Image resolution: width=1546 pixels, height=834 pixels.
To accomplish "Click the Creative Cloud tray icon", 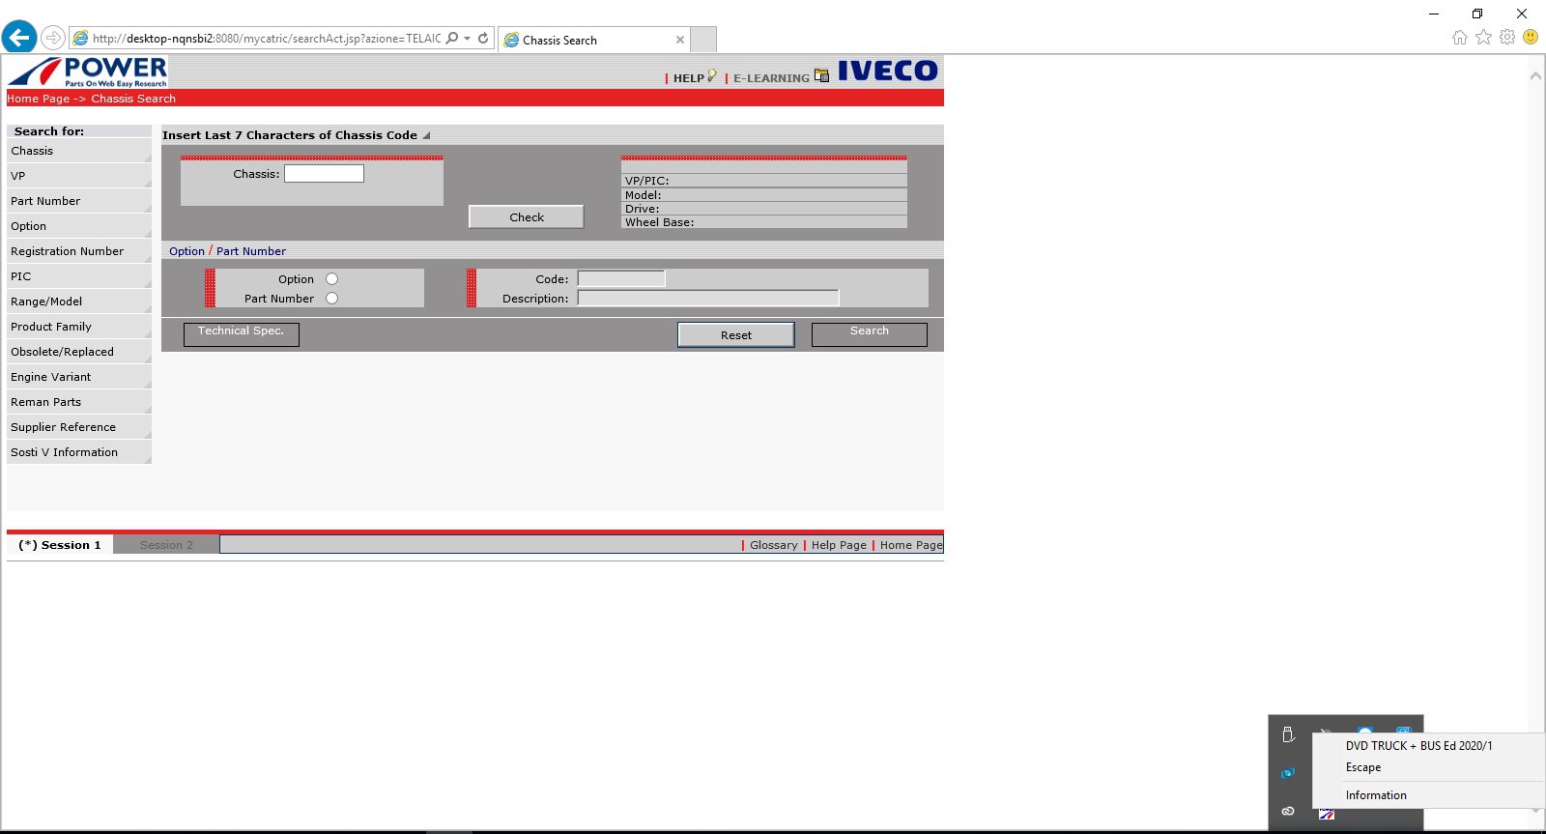I will [x=1288, y=811].
